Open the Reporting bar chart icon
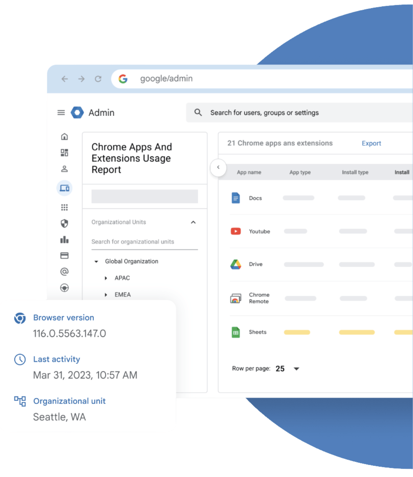This screenshot has height=477, width=413. tap(64, 240)
